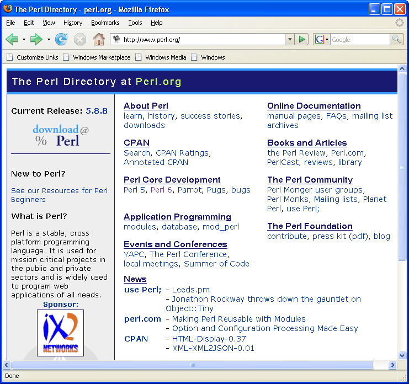The image size is (409, 384).
Task: Click the download @ Perl logo
Action: click(x=61, y=136)
